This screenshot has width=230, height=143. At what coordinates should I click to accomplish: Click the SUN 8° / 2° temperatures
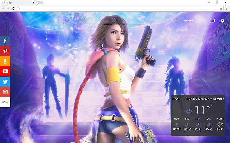click(220, 129)
